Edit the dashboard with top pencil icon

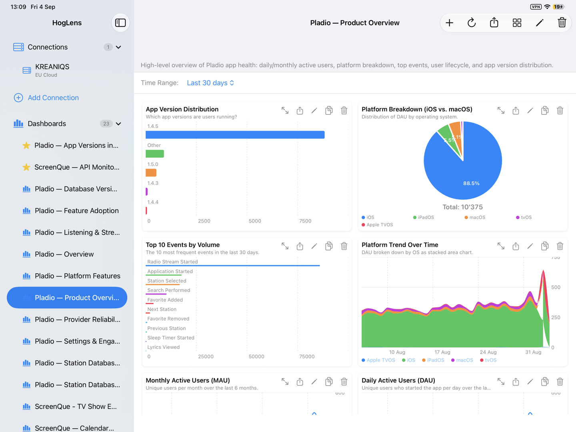coord(540,23)
